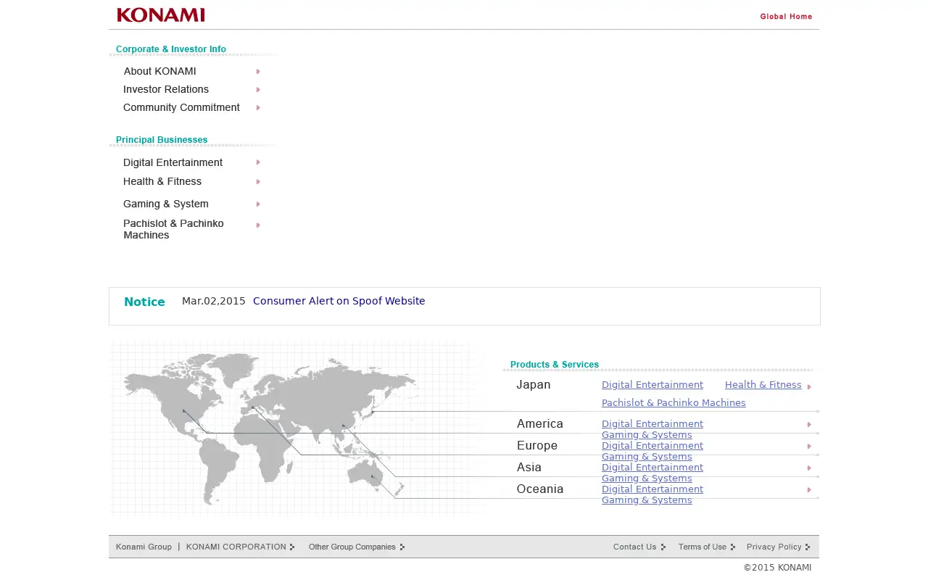This screenshot has height=580, width=928.
Task: Click the Corporate & Investor Info heading
Action: pyautogui.click(x=171, y=49)
